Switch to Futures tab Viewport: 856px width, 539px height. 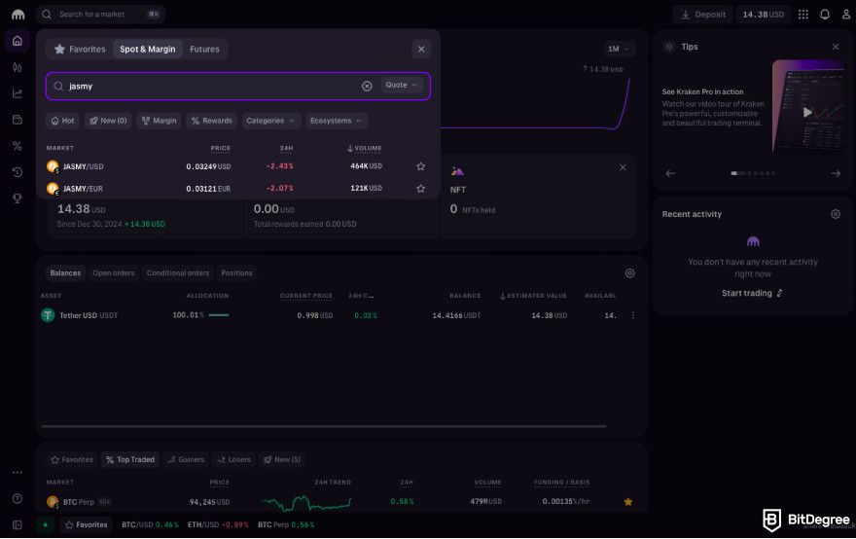204,50
